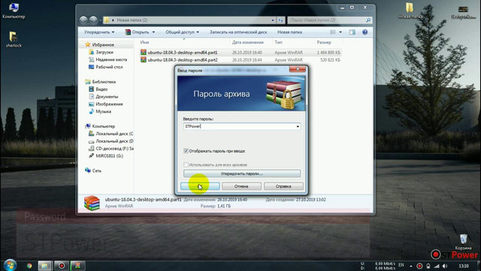Click the Новая папка (2) address path
This screenshot has width=481, height=271.
click(x=132, y=20)
